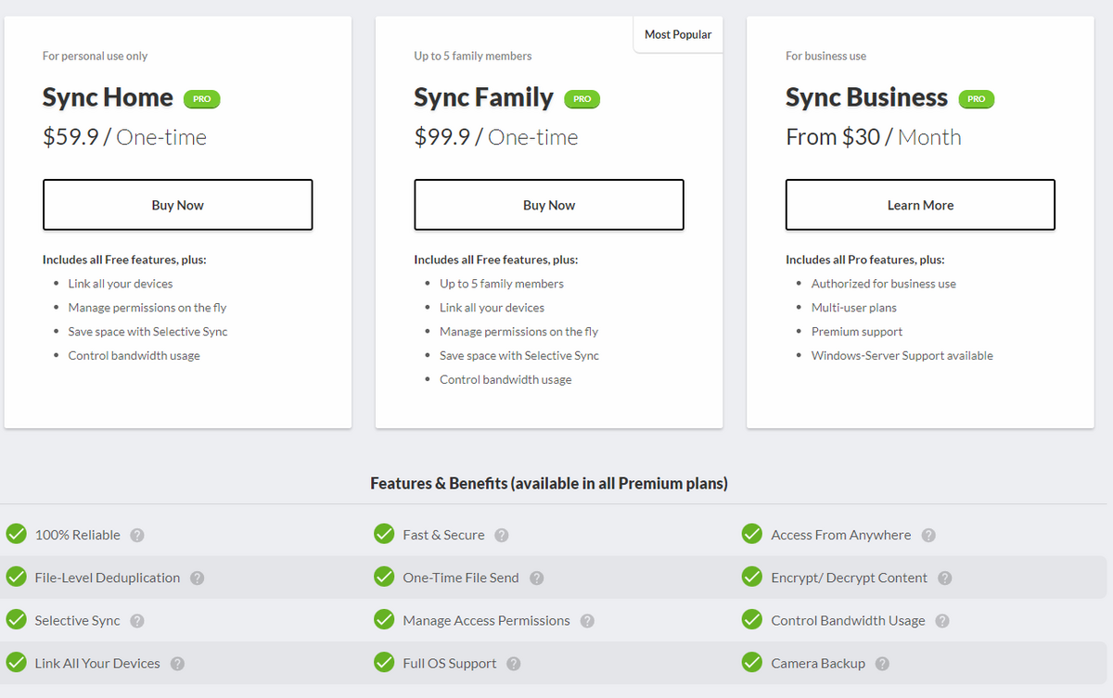Click the PRO badge next to Sync Home

(201, 99)
